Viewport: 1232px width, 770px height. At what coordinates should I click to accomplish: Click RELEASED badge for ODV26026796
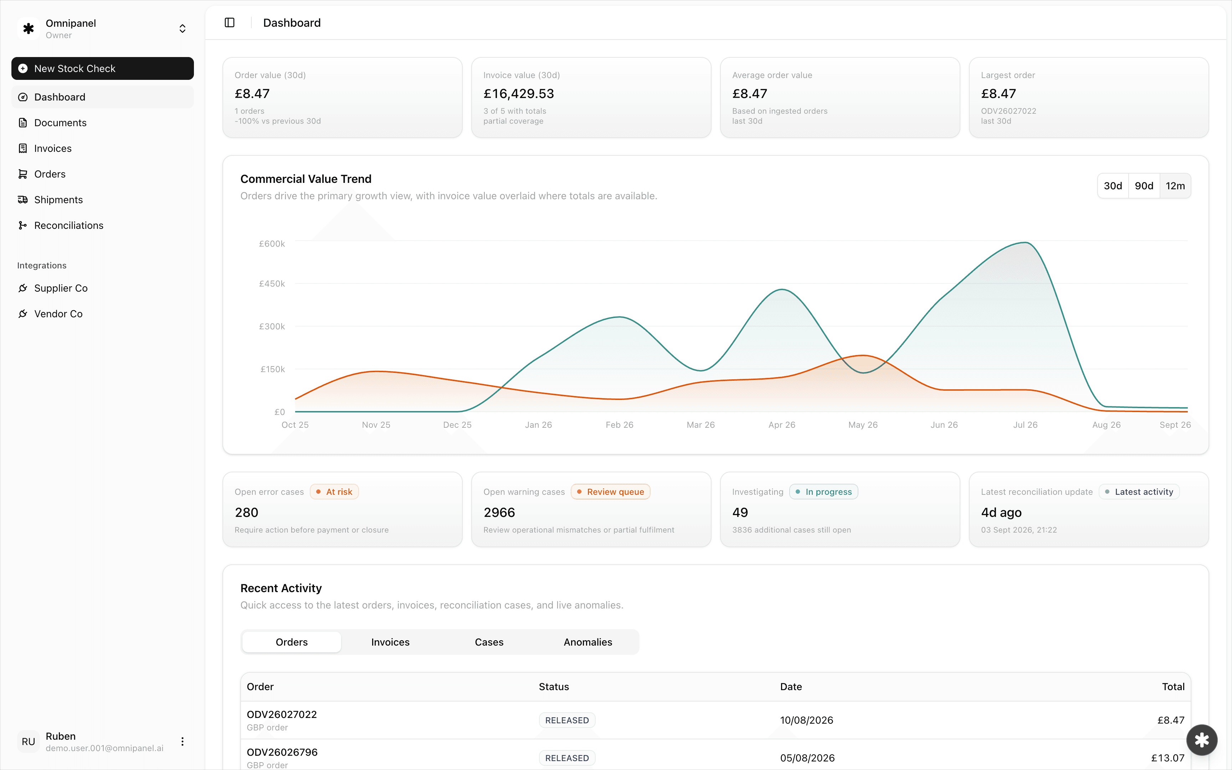click(566, 758)
